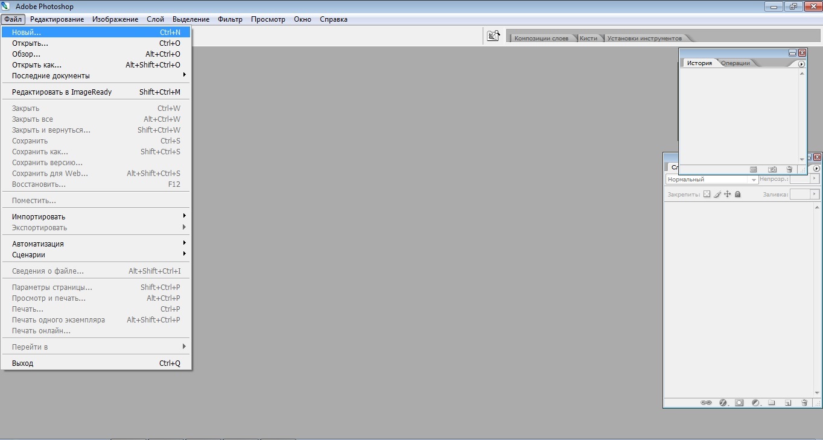Click Layers panel scrollbar up arrow

tap(818, 207)
